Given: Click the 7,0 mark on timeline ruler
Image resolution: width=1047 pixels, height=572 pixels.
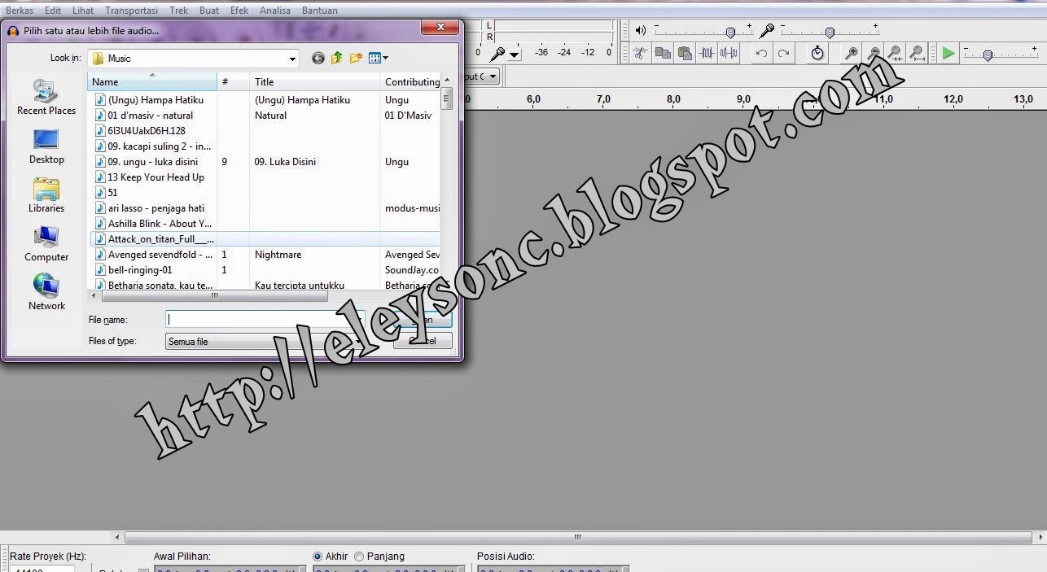Looking at the screenshot, I should tap(603, 99).
